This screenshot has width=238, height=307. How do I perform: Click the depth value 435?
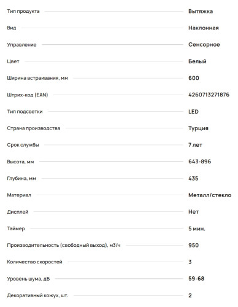[x=193, y=179]
